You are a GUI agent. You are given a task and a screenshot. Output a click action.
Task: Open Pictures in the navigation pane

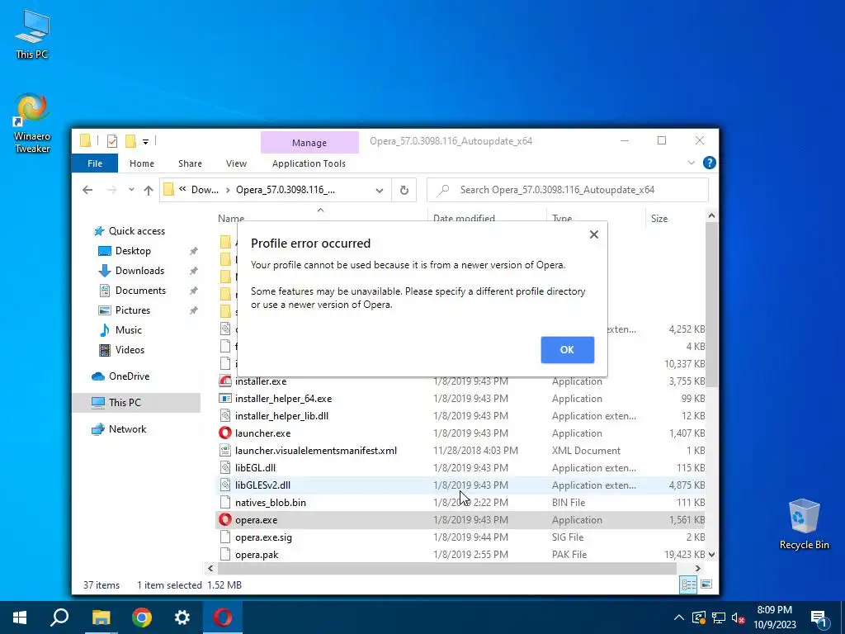pyautogui.click(x=133, y=310)
